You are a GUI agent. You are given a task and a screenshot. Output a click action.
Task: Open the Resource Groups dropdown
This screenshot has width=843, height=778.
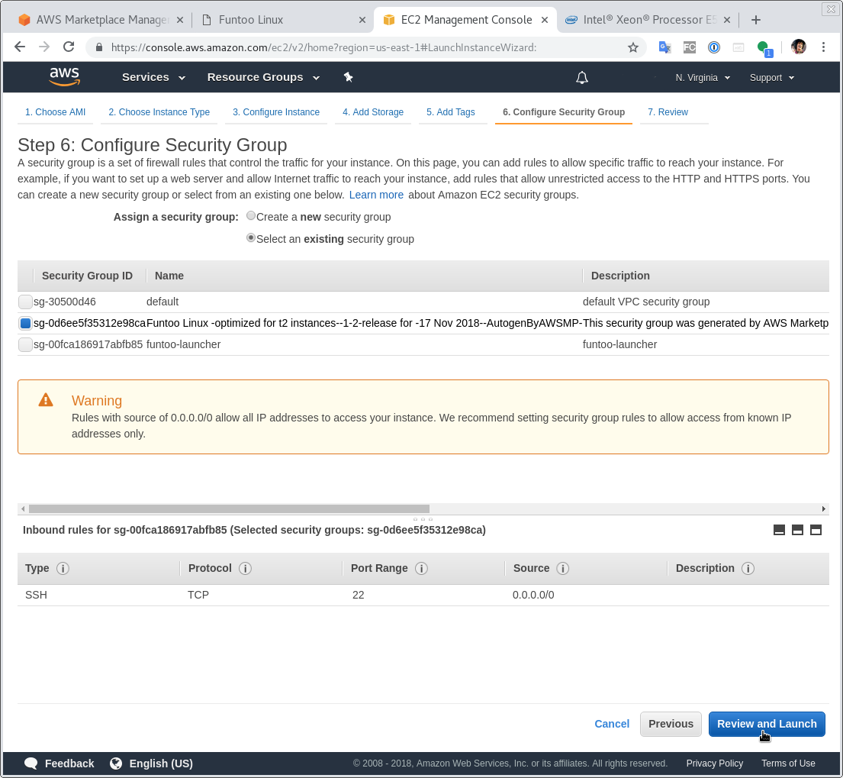click(x=263, y=77)
